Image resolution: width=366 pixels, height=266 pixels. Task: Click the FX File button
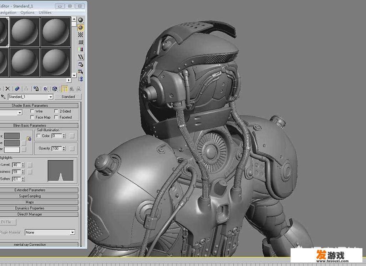8,222
